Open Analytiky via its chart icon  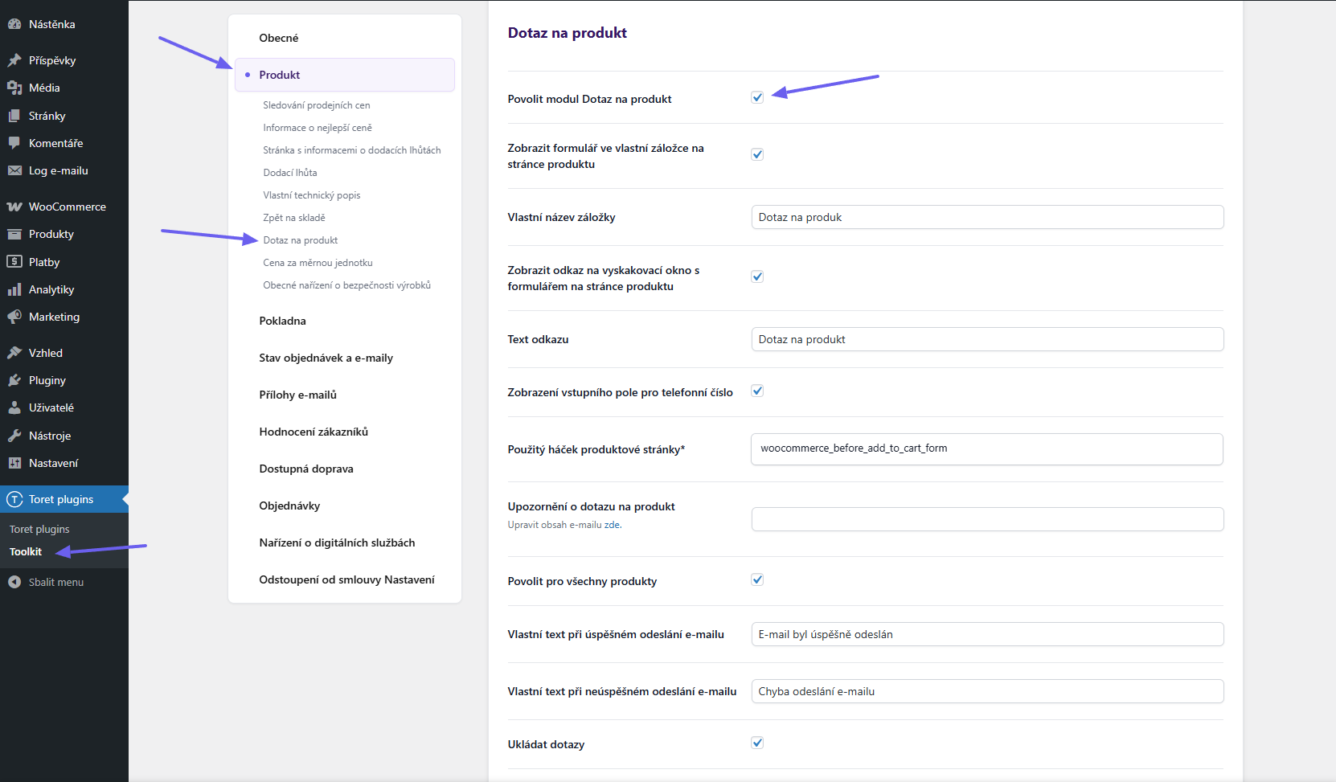click(x=16, y=289)
